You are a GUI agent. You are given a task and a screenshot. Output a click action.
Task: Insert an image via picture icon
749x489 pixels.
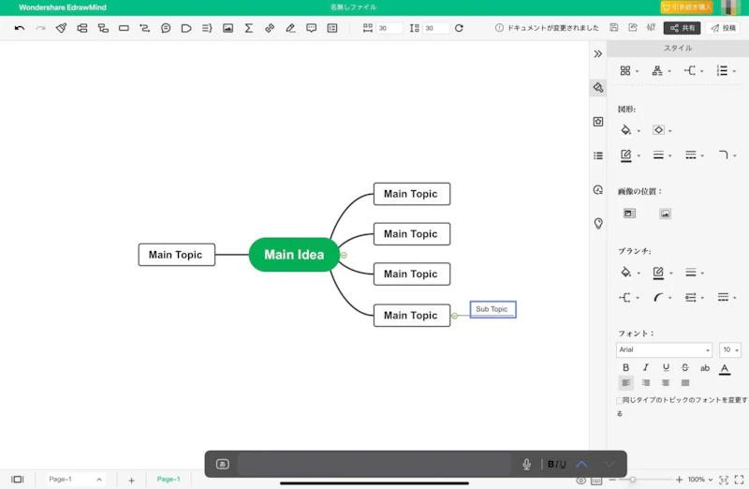coord(228,28)
